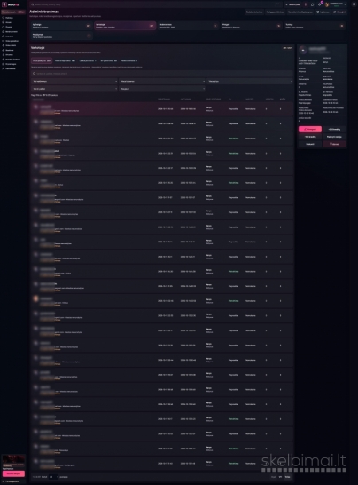
Task: Open the Visos būsenos status filter dropdown
Action: coord(162,82)
